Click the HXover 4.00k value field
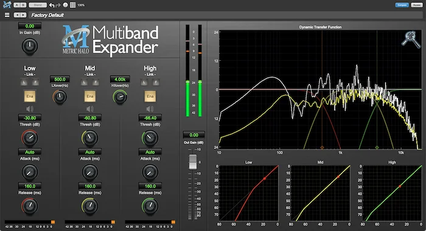Image resolution: width=426 pixels, height=231 pixels. click(x=120, y=79)
